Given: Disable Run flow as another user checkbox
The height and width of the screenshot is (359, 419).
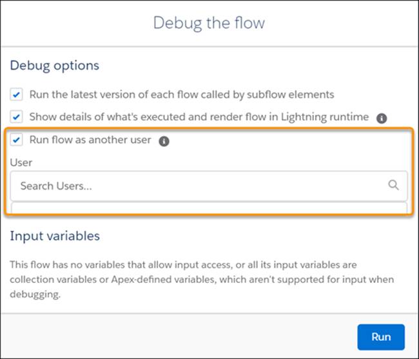Looking at the screenshot, I should [16, 140].
